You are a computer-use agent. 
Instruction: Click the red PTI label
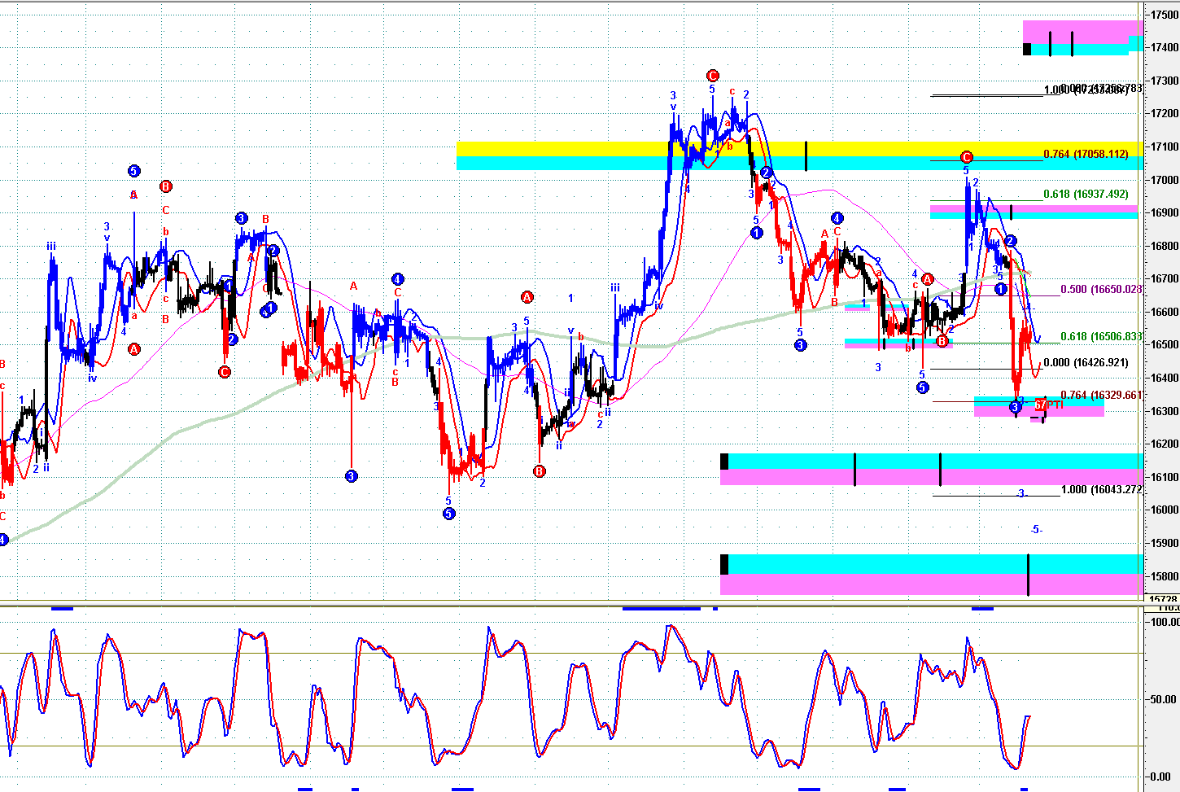[x=1055, y=405]
